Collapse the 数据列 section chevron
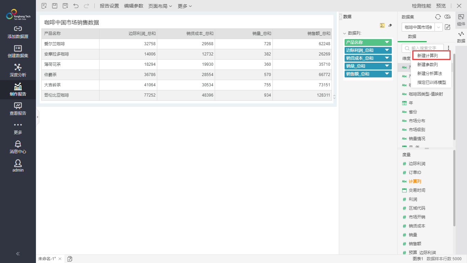 (x=345, y=34)
